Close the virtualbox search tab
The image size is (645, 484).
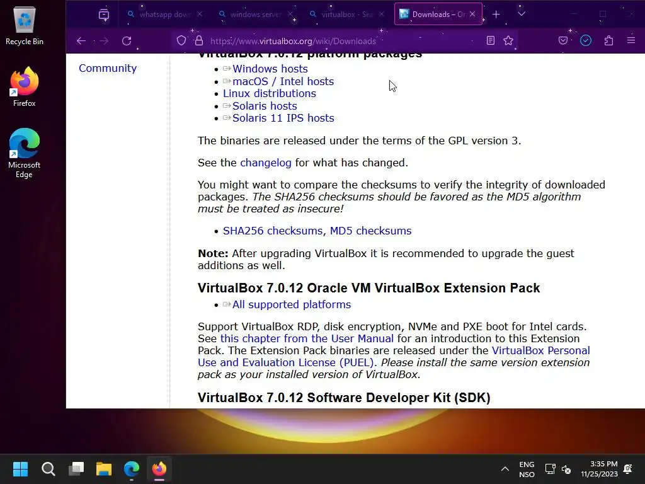coord(382,14)
